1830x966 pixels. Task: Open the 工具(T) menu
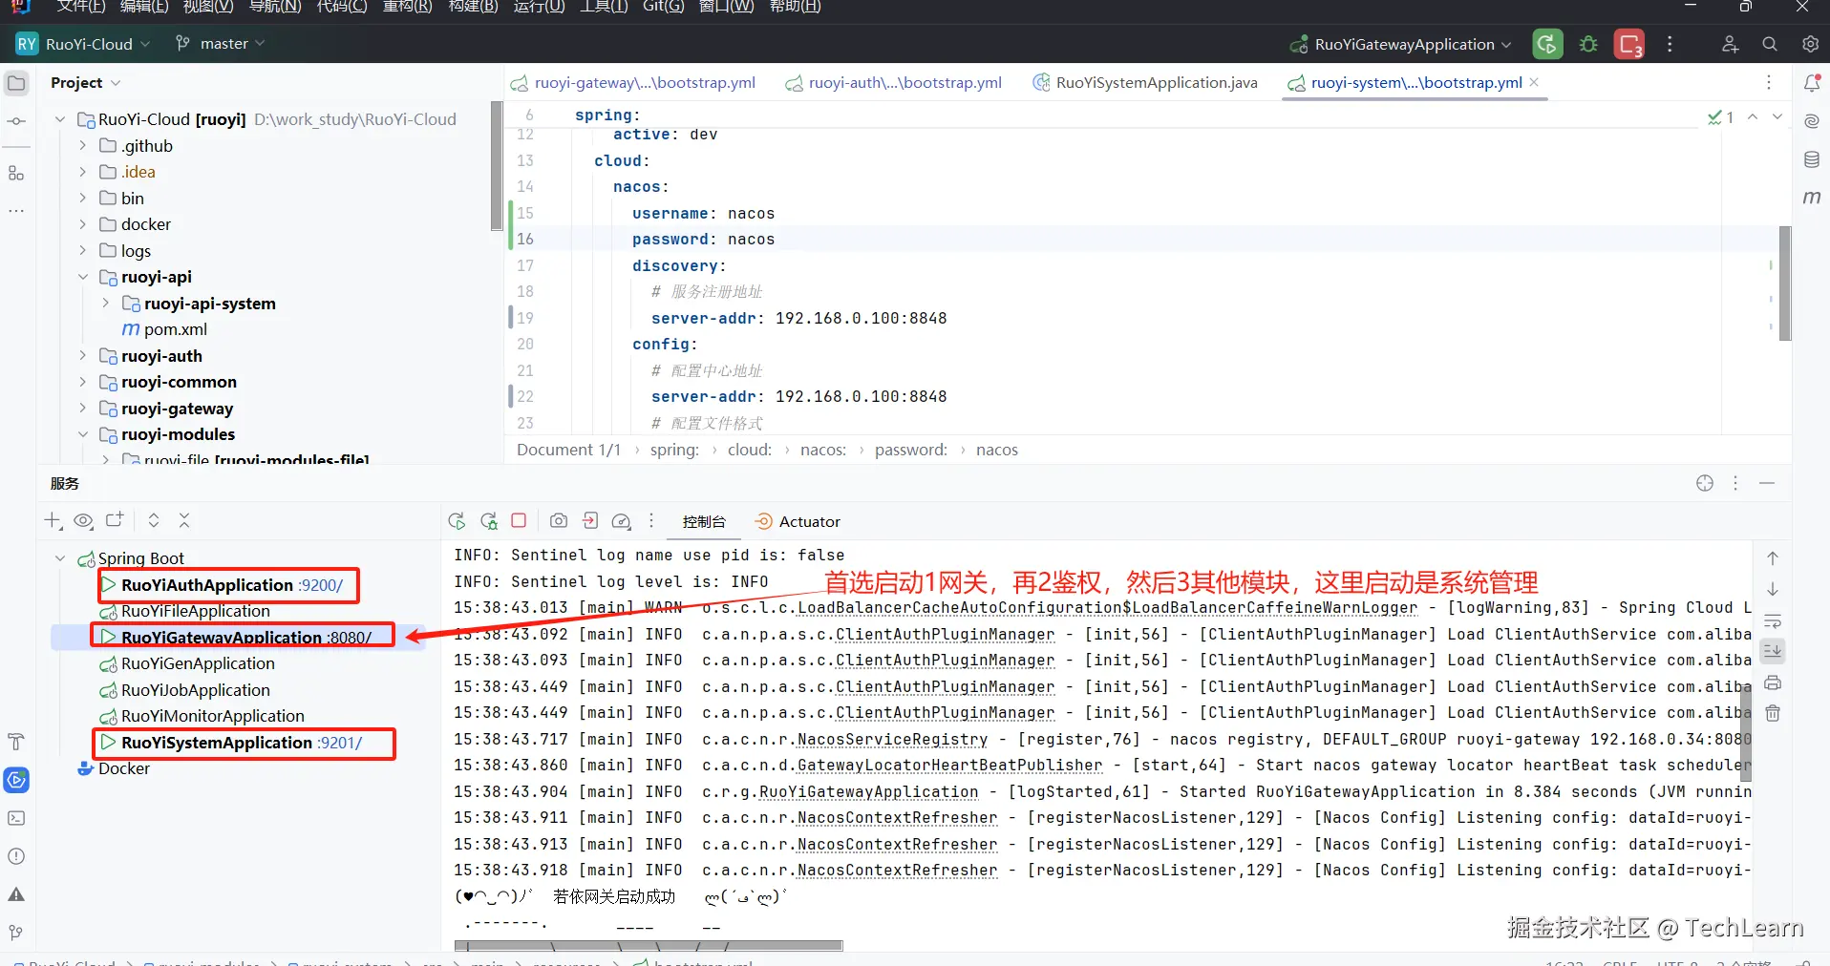604,7
